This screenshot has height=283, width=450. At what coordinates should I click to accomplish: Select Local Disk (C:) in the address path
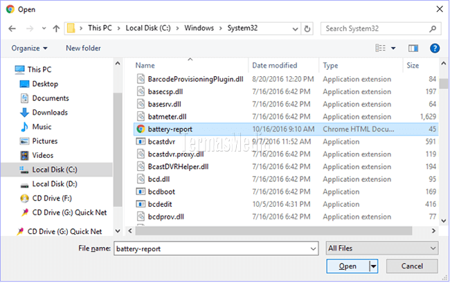[148, 28]
